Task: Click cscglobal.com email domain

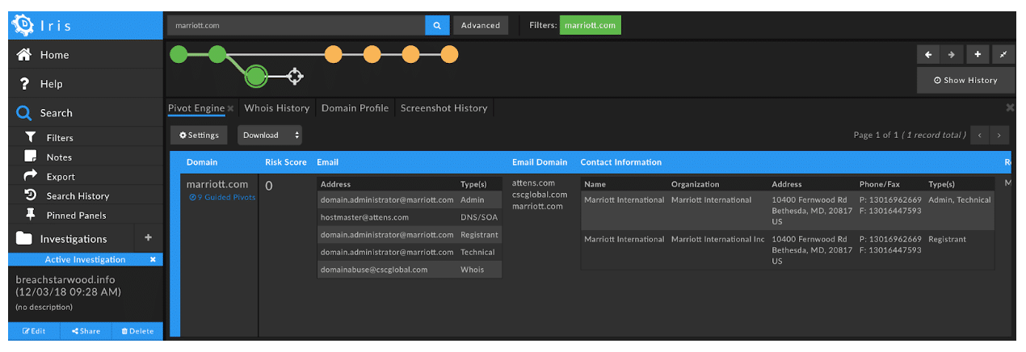Action: tap(540, 194)
